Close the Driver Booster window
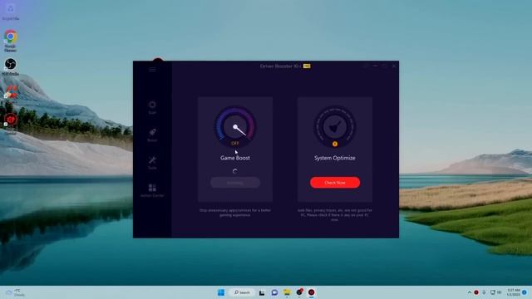This screenshot has height=299, width=532. pos(394,66)
